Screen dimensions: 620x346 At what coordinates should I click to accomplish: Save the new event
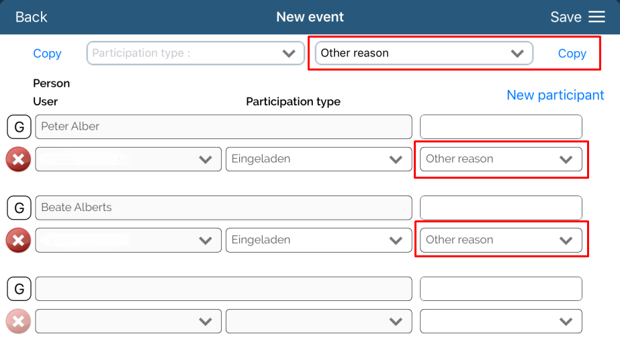point(566,17)
